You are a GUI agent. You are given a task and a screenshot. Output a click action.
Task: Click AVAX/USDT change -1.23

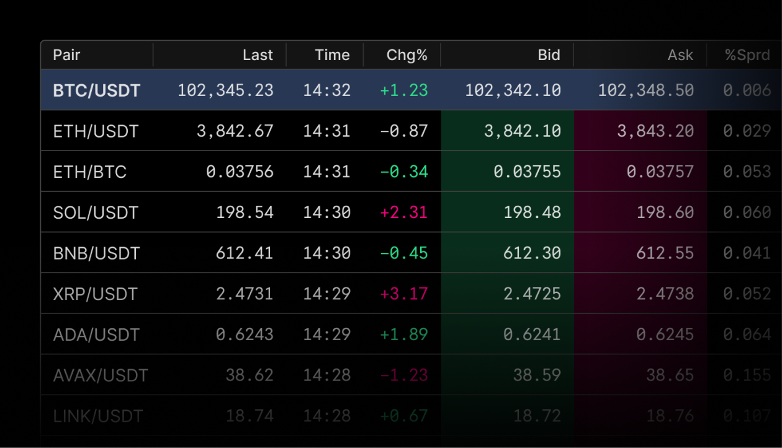404,375
